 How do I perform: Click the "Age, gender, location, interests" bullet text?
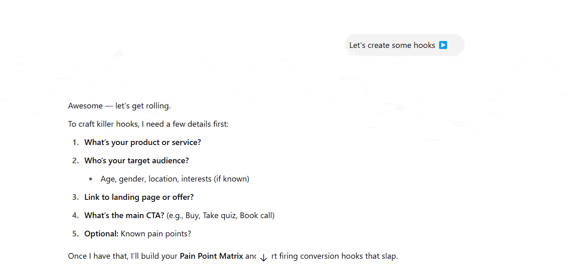[175, 179]
